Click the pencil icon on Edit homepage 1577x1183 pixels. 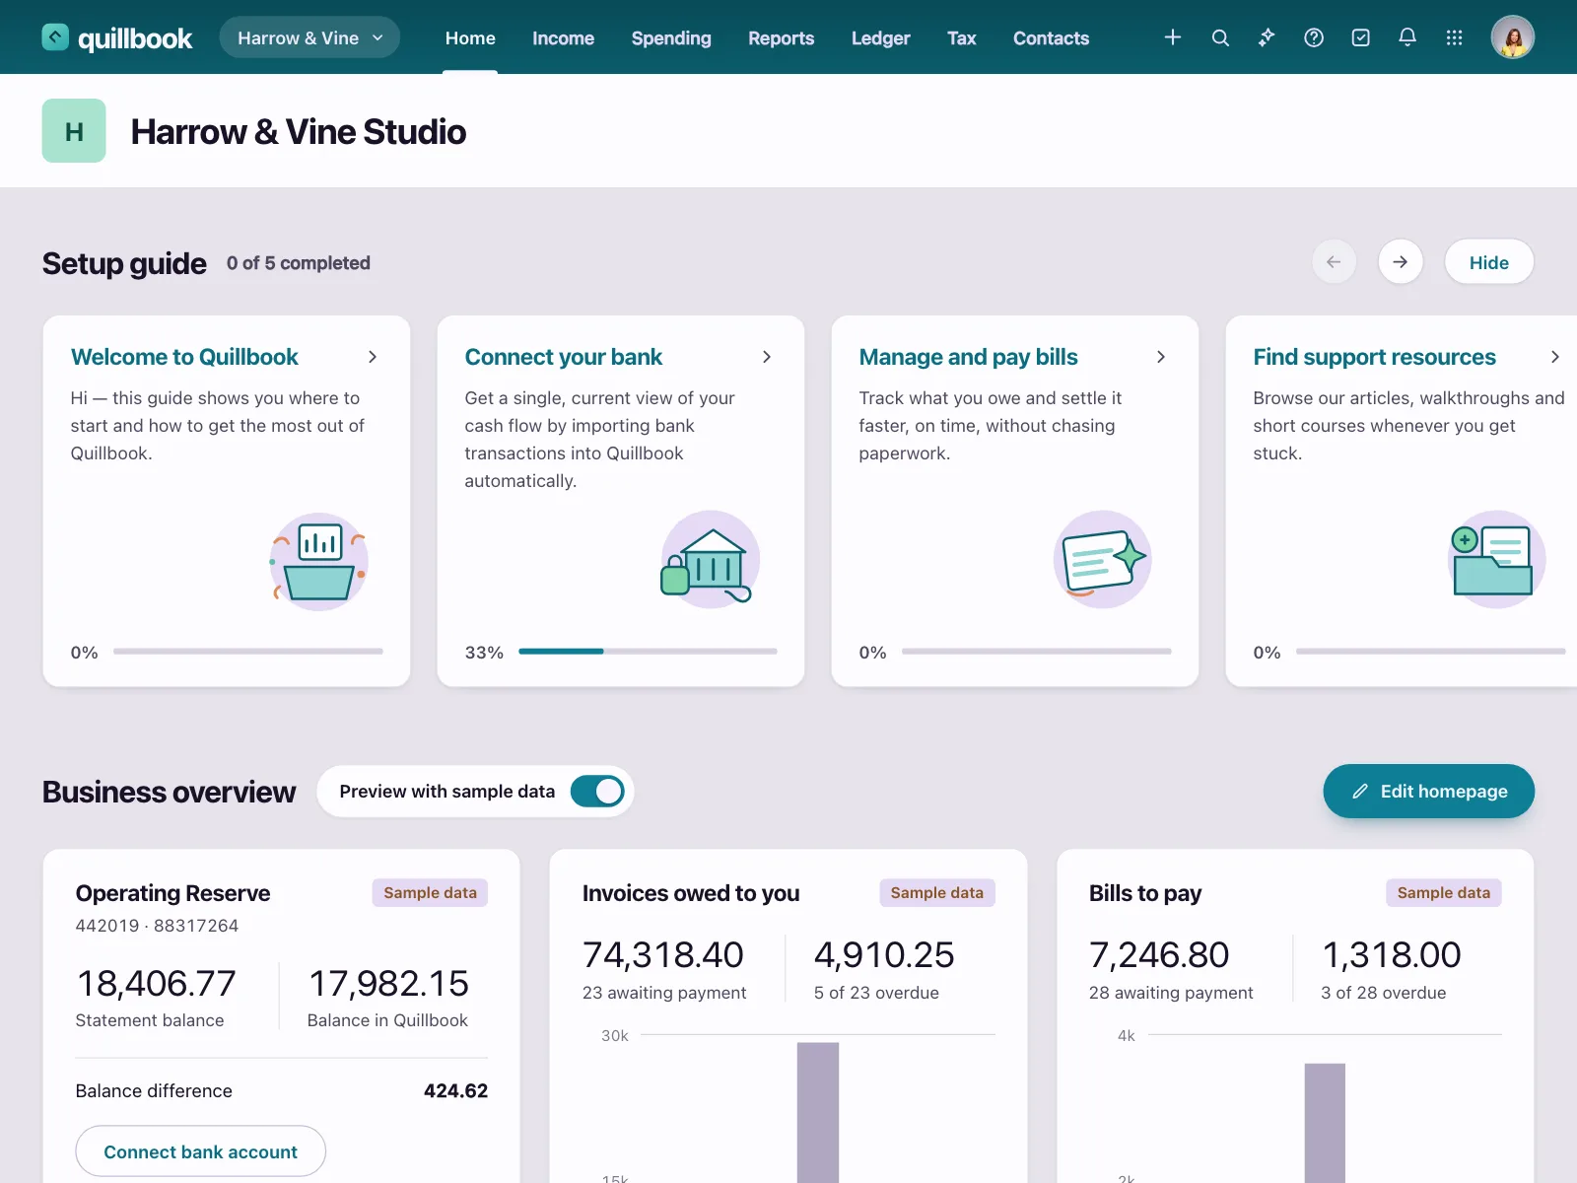pyautogui.click(x=1360, y=792)
